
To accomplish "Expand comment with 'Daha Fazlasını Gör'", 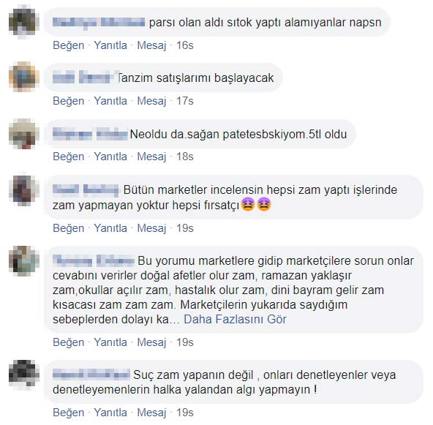I will (235, 319).
